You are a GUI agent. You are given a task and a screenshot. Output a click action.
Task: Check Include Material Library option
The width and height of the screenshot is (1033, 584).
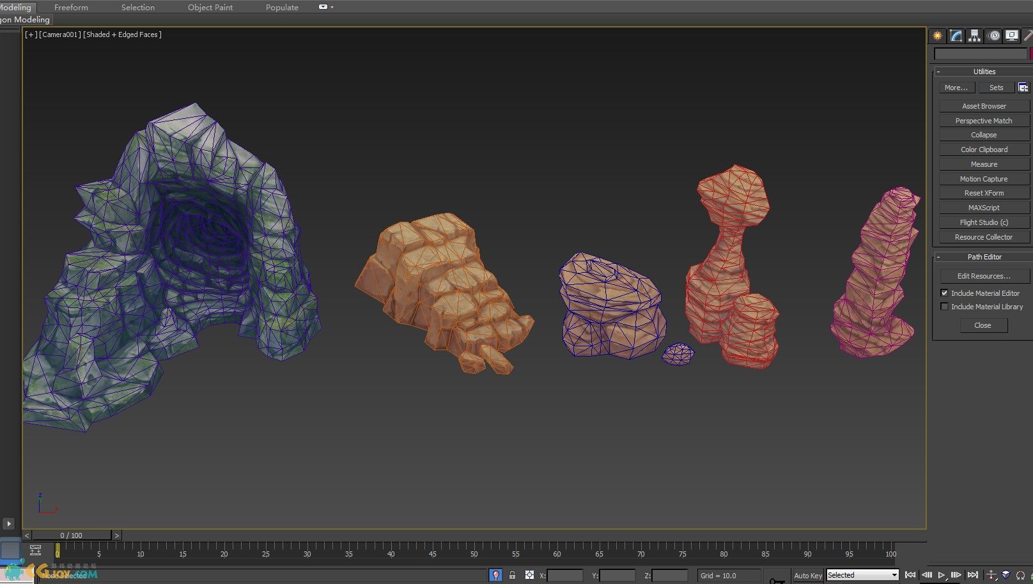coord(944,307)
